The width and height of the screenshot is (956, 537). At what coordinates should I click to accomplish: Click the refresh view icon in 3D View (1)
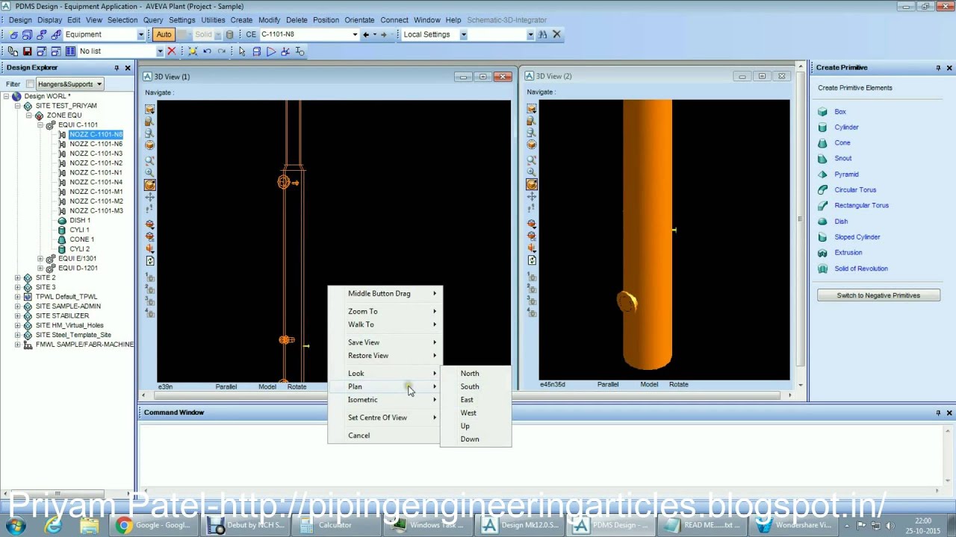tap(149, 261)
